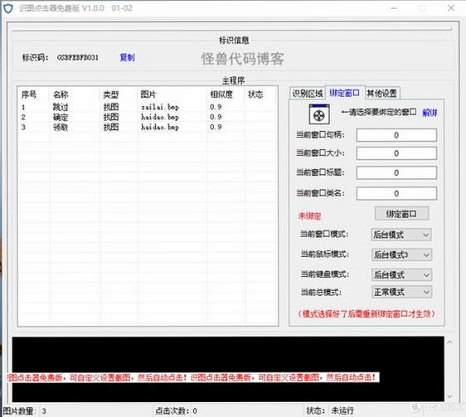
Task: Click the window picker crosshair icon
Action: [319, 114]
